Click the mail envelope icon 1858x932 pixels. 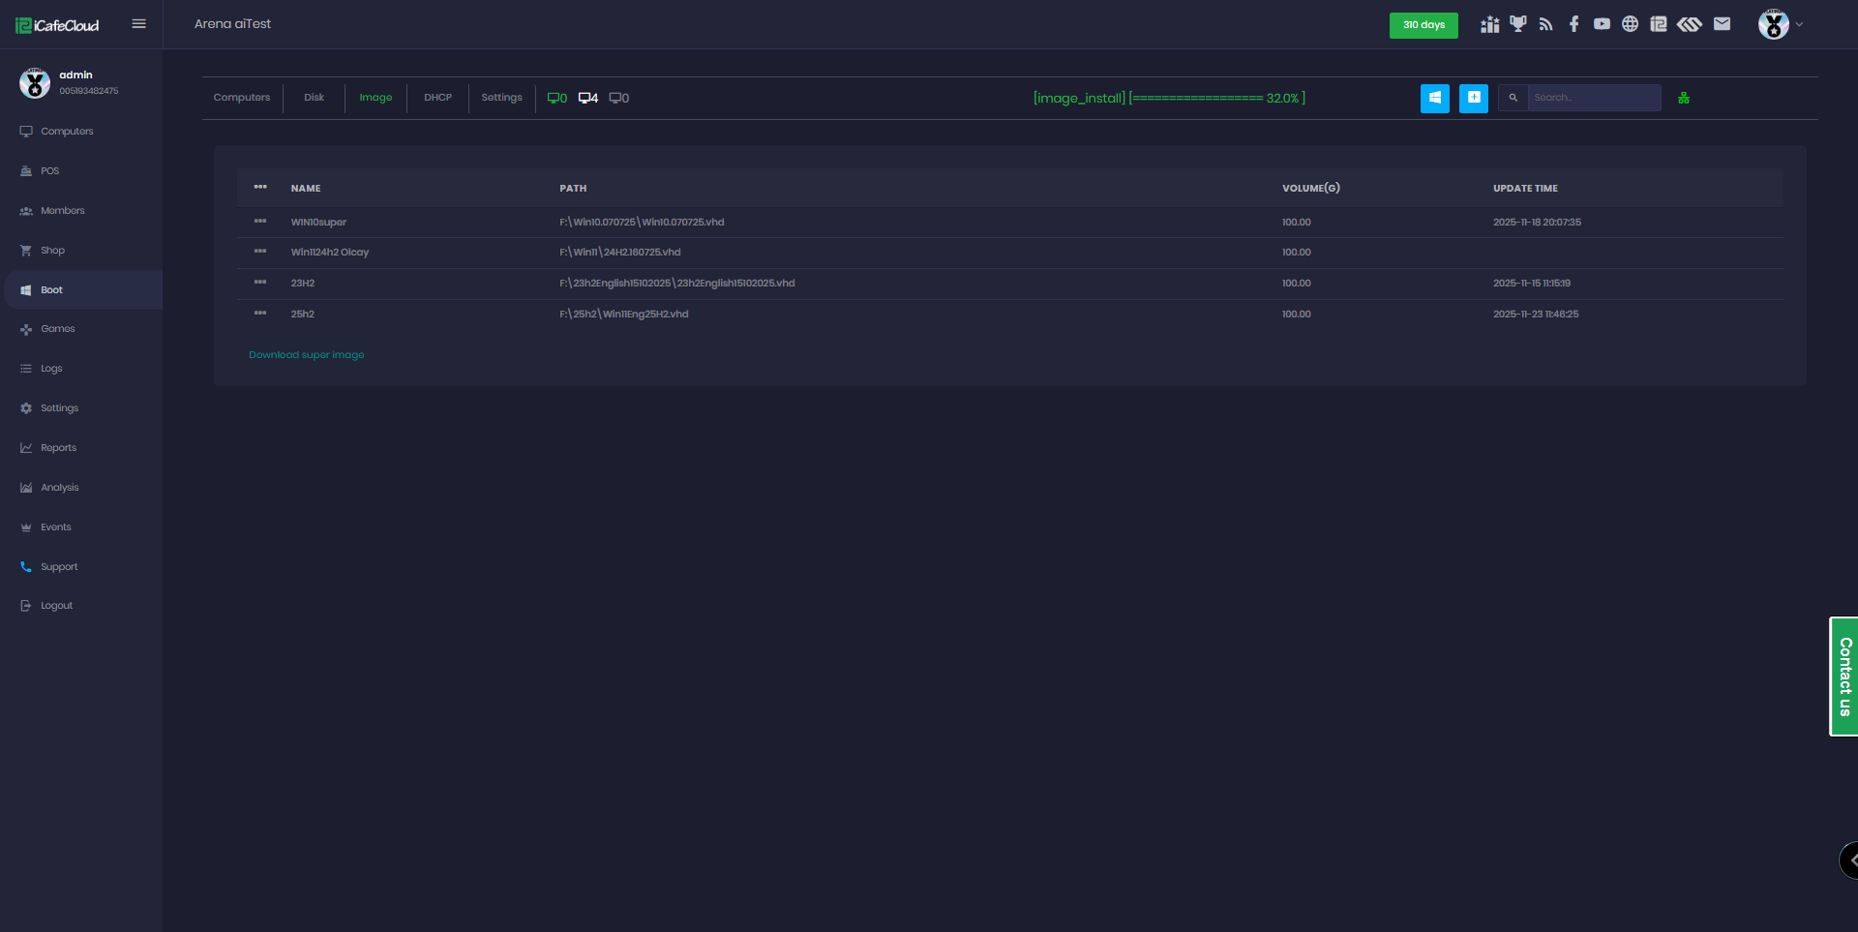(1722, 24)
